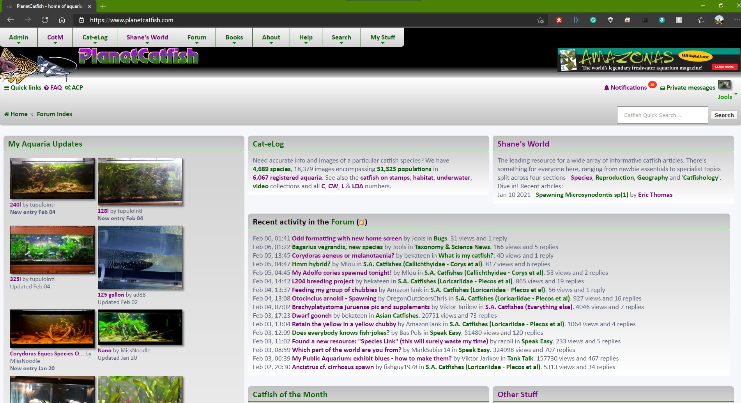Image resolution: width=741 pixels, height=403 pixels.
Task: Open a new browser tab
Action: [103, 6]
